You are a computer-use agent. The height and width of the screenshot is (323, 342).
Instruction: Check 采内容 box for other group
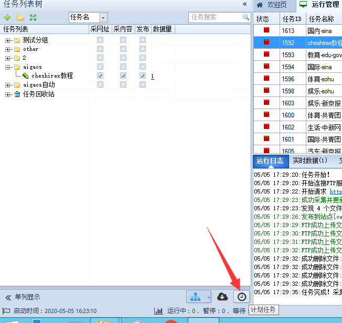click(123, 49)
